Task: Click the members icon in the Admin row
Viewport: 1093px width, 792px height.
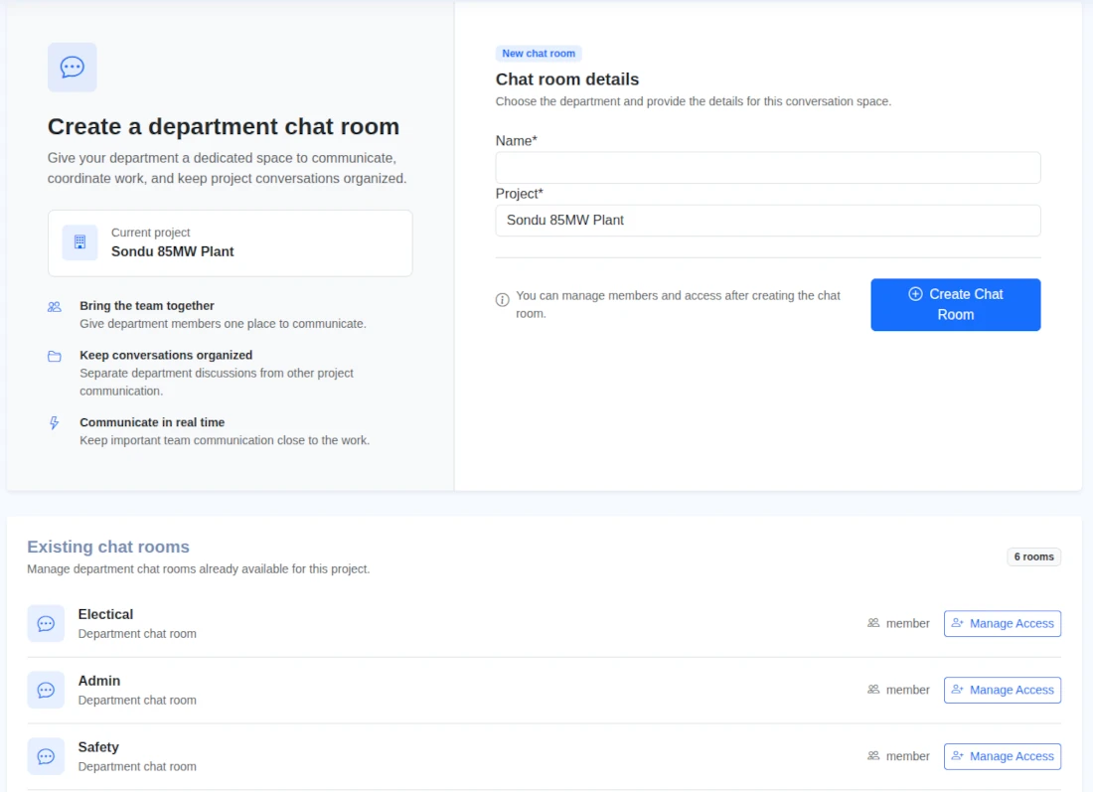Action: [x=873, y=689]
